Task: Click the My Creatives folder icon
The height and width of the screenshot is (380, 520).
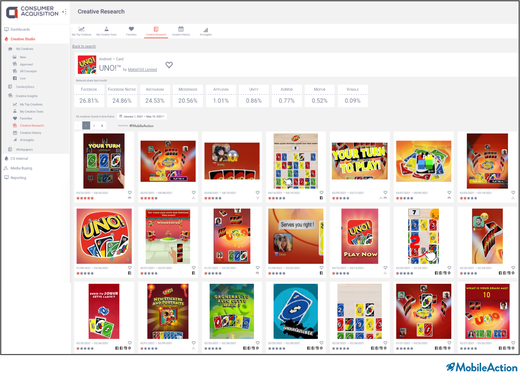Action: tap(10, 49)
